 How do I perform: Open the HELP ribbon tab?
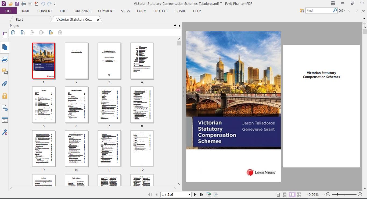197,11
